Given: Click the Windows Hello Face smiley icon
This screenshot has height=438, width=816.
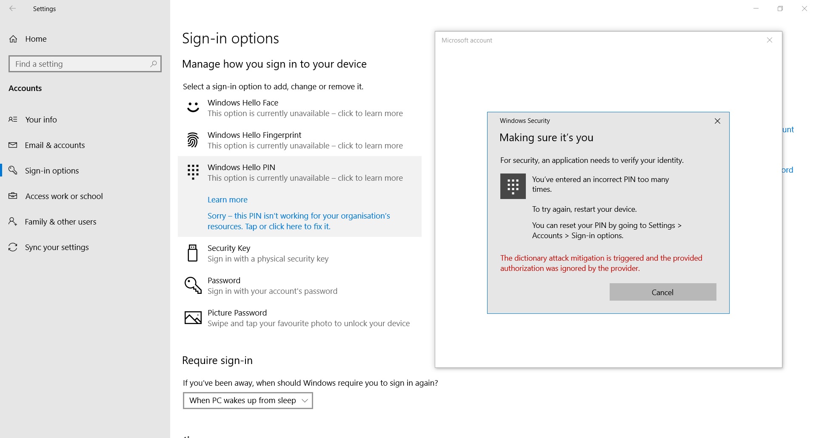Looking at the screenshot, I should [193, 107].
